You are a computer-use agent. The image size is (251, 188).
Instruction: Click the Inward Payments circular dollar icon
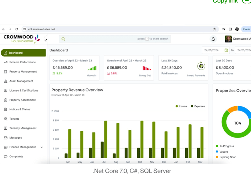[201, 66]
